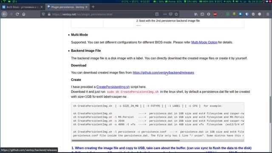Click the Multi-Mode heading

[x=79, y=35]
